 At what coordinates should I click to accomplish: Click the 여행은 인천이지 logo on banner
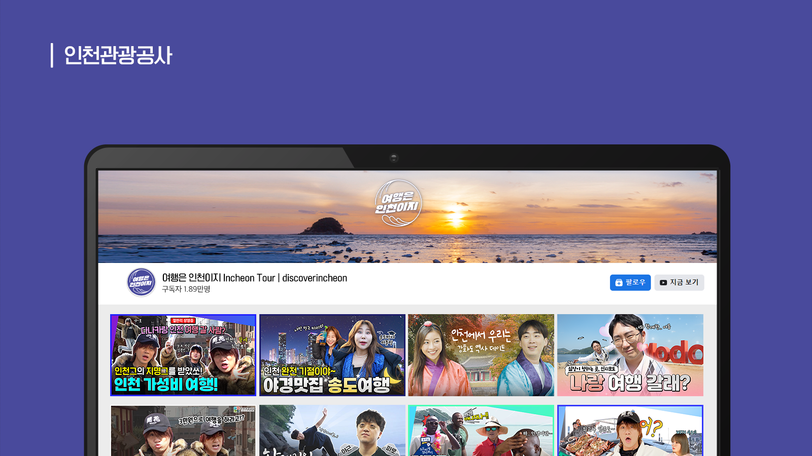(x=398, y=203)
